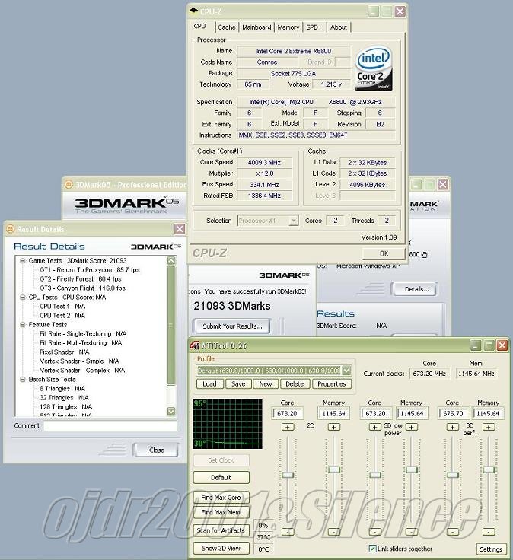Open the SPD tab in CPU-Z

pos(312,27)
